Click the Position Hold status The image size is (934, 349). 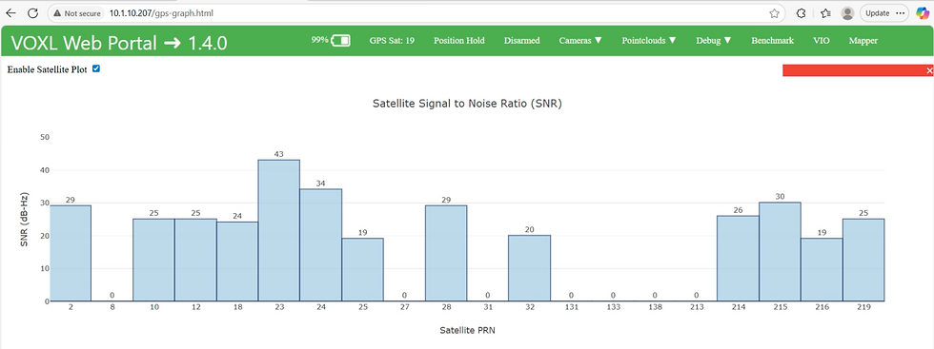459,41
